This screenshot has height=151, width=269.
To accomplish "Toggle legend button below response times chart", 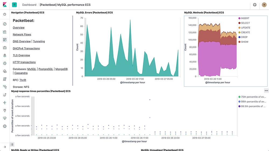I will (12, 145).
